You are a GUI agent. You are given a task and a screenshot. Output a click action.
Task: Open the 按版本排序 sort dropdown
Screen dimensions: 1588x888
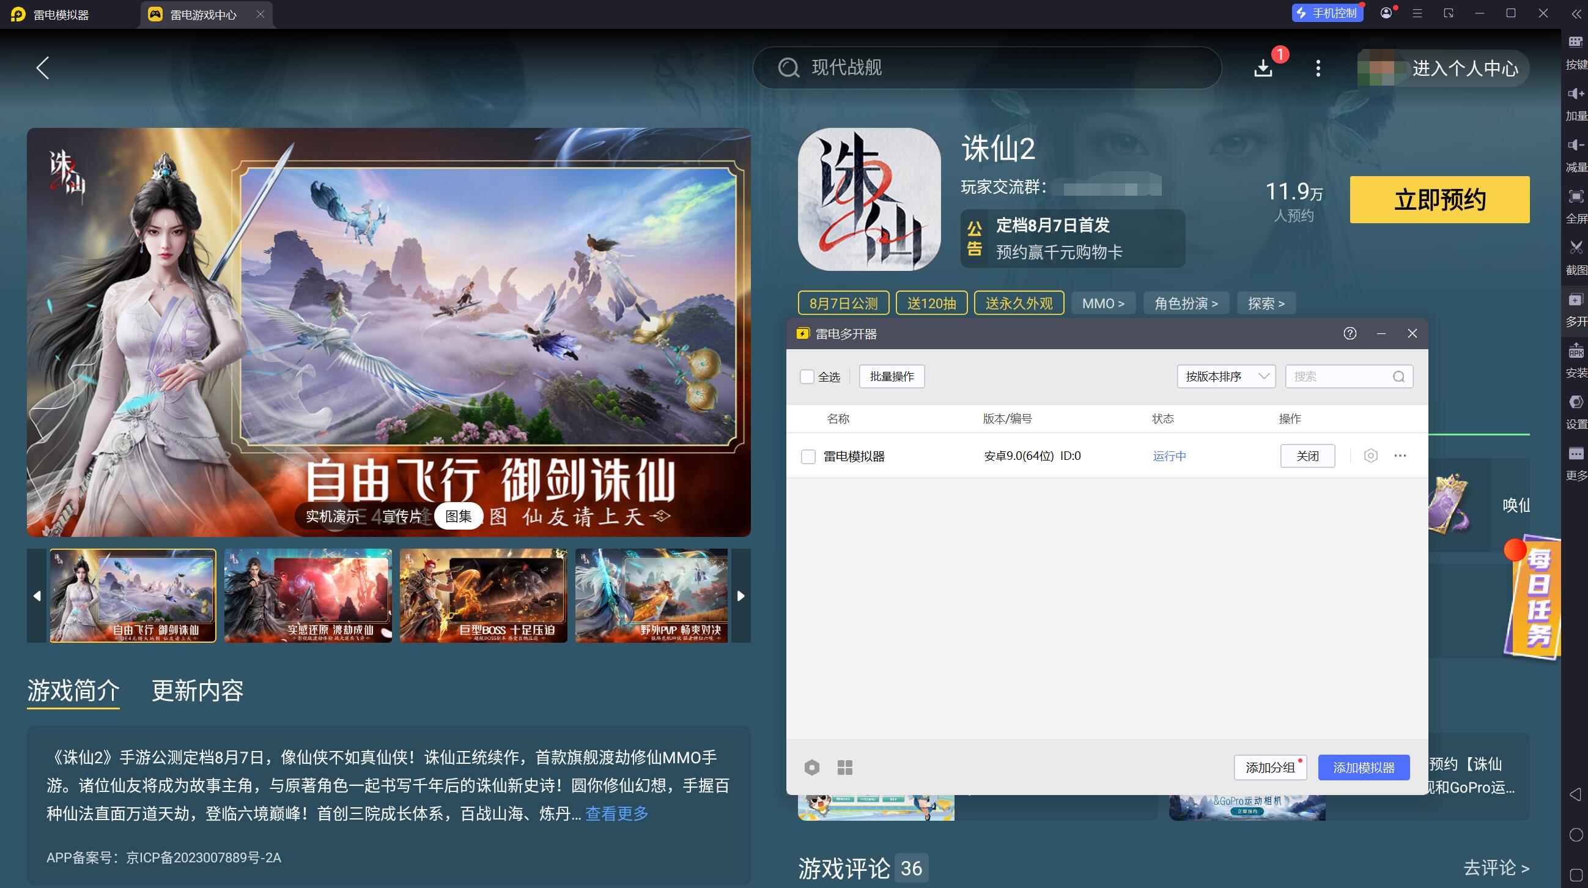tap(1226, 377)
